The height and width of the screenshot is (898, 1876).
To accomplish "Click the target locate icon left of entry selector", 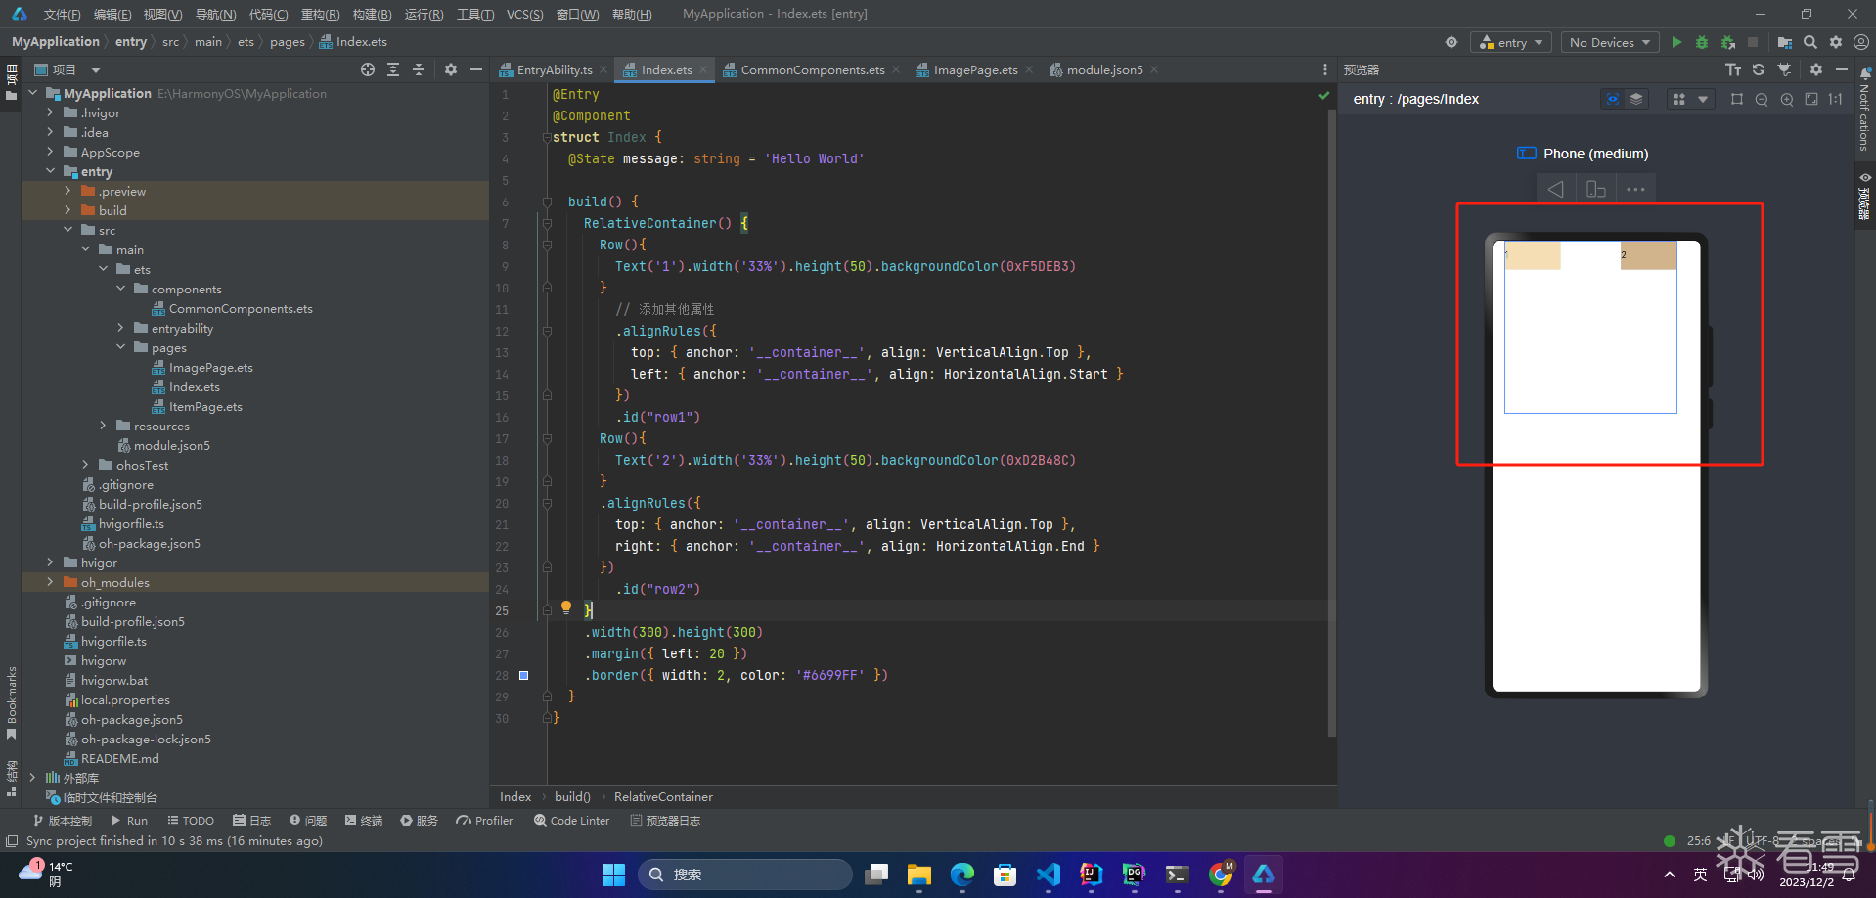I will coord(1452,42).
